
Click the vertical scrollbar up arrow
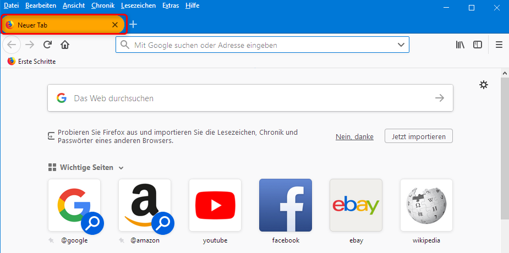(x=505, y=73)
